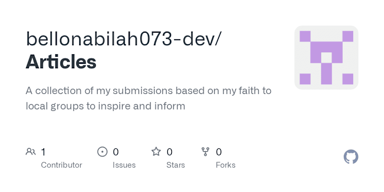
Task: Click the forks count number 0
Action: pos(219,152)
